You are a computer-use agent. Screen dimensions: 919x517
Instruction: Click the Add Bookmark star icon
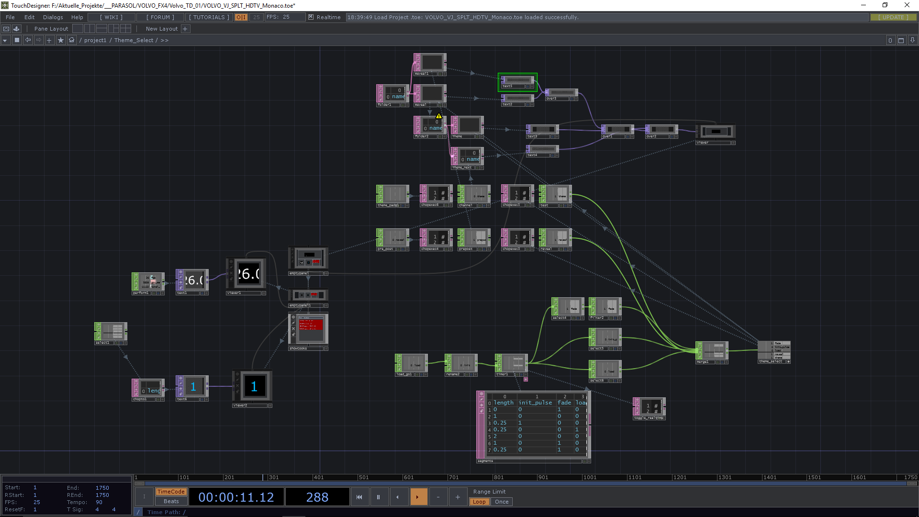60,40
